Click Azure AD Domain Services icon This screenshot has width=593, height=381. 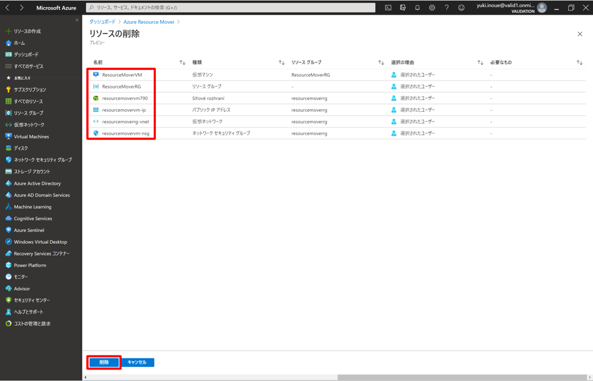click(x=8, y=195)
